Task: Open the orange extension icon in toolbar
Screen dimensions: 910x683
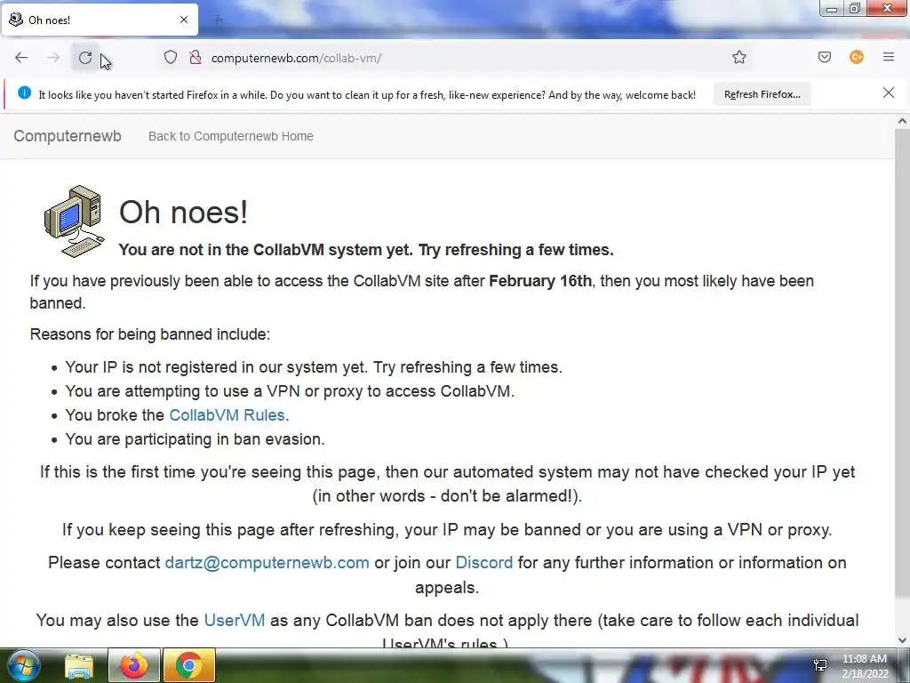Action: point(857,58)
